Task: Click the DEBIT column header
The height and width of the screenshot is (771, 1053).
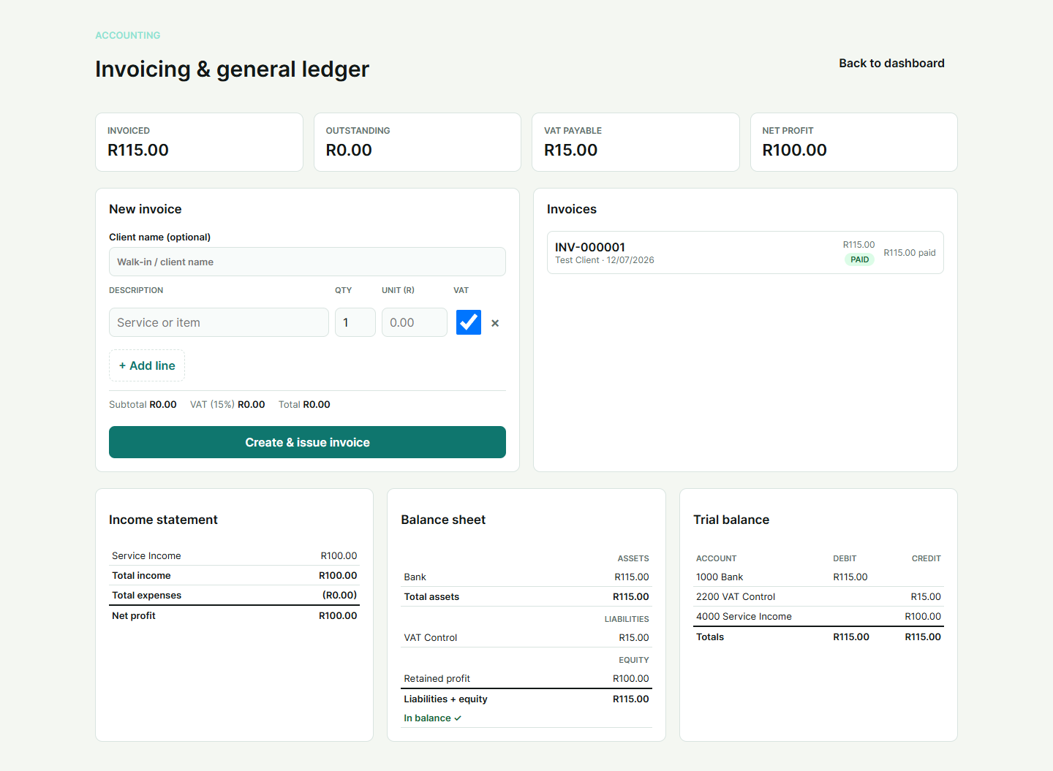Action: 845,558
